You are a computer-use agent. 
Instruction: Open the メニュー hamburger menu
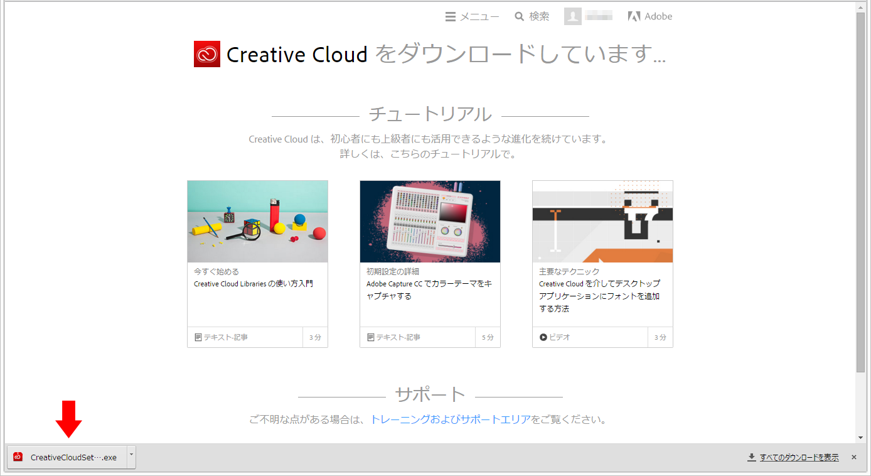472,17
